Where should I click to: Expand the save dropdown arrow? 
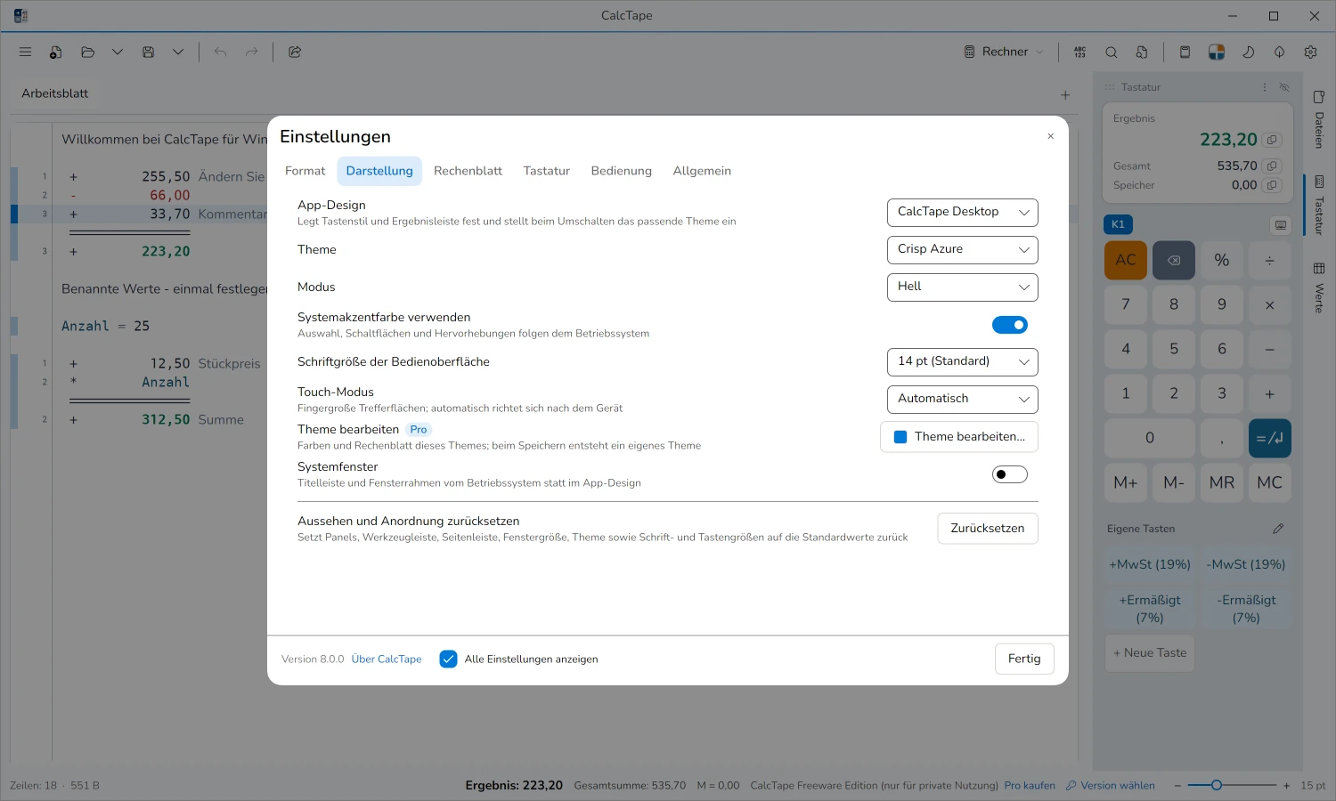(x=178, y=53)
